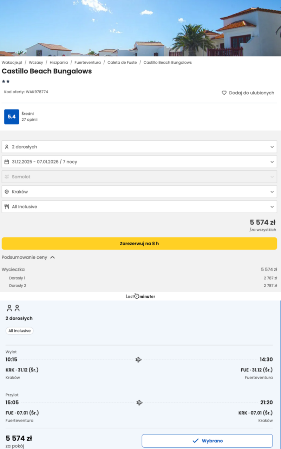The image size is (281, 449).
Task: Click the Wybrano selection button
Action: (x=207, y=441)
